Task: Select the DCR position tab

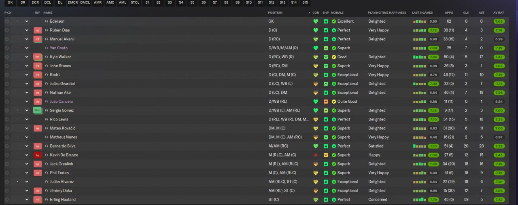Action: point(35,2)
